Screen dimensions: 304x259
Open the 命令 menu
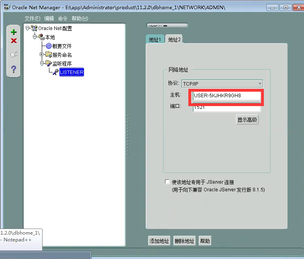point(63,18)
